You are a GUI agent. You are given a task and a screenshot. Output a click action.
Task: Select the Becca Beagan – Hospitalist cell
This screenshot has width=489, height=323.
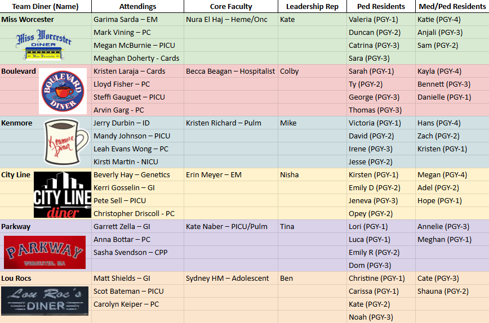(230, 71)
